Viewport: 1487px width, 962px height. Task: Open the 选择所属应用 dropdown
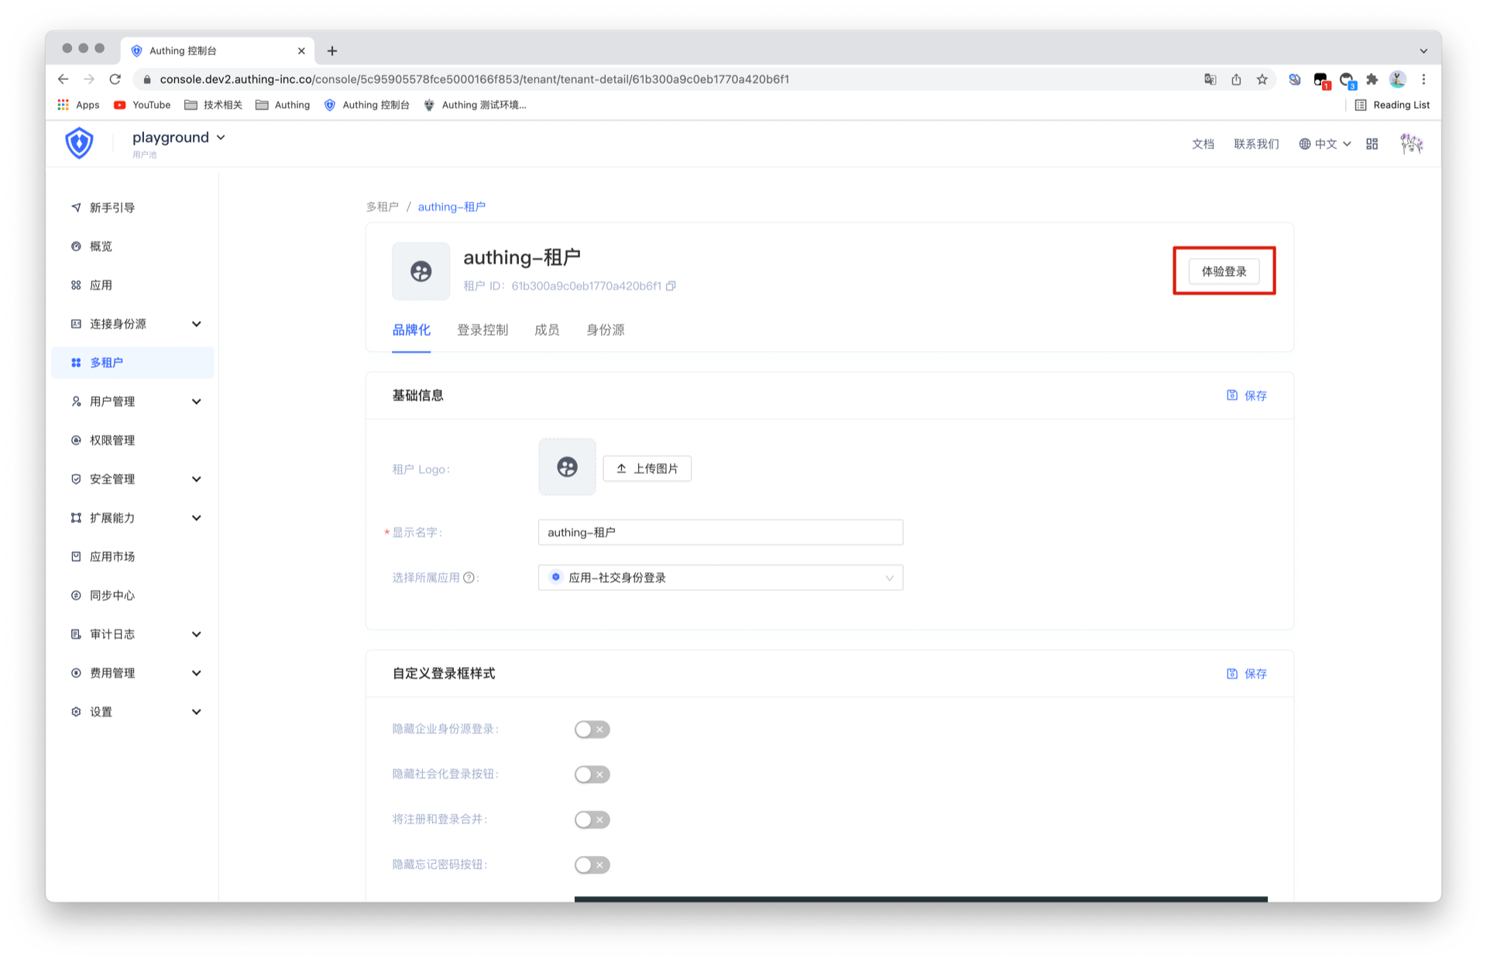(x=720, y=578)
